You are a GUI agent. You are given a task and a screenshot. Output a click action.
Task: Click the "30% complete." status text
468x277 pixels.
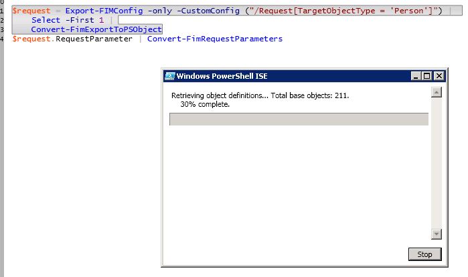click(205, 104)
